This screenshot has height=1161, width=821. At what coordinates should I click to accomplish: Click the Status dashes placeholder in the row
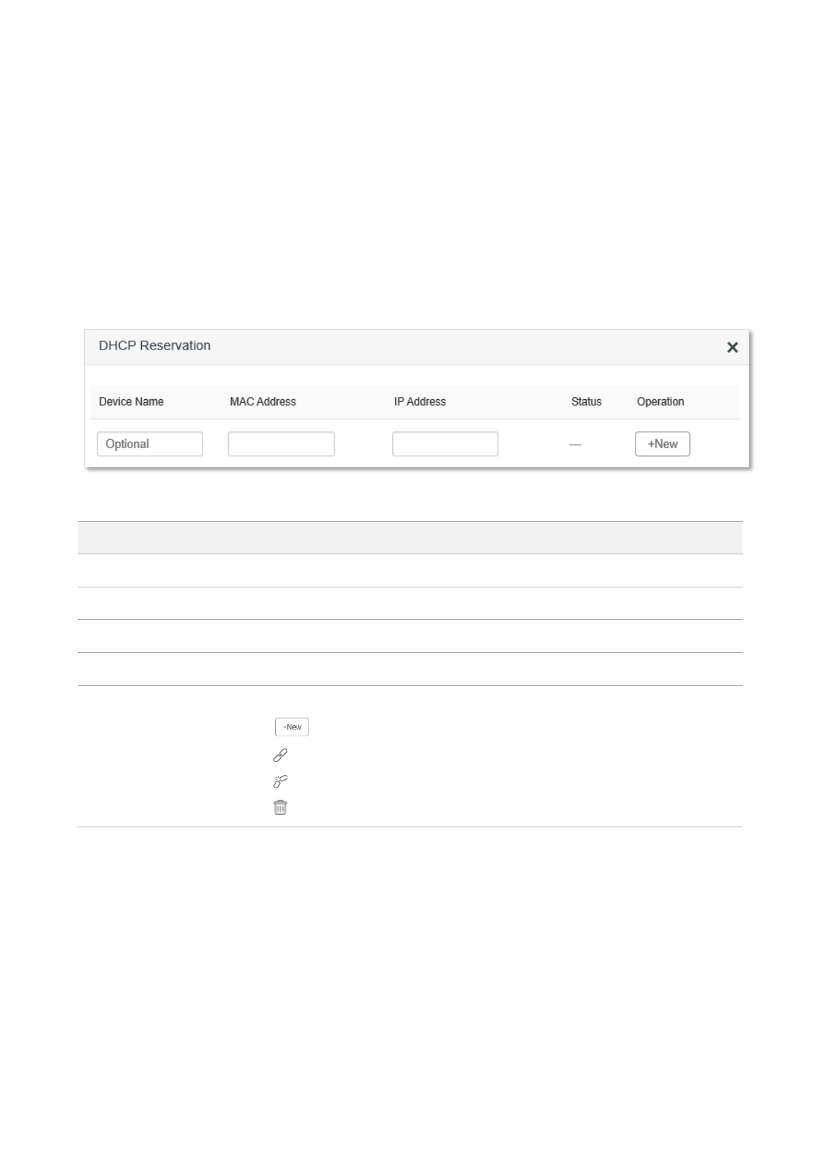[575, 445]
